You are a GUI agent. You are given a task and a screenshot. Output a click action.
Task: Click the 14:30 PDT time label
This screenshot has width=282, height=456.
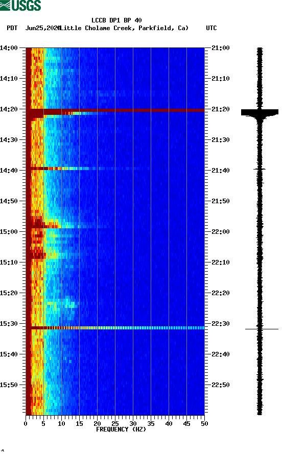[x=9, y=140]
